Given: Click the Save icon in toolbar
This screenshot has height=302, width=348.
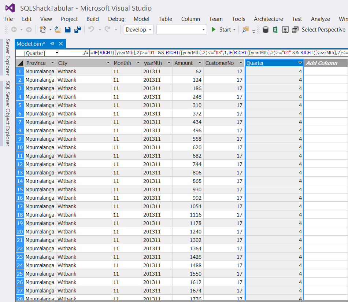Looking at the screenshot, I should click(68, 30).
